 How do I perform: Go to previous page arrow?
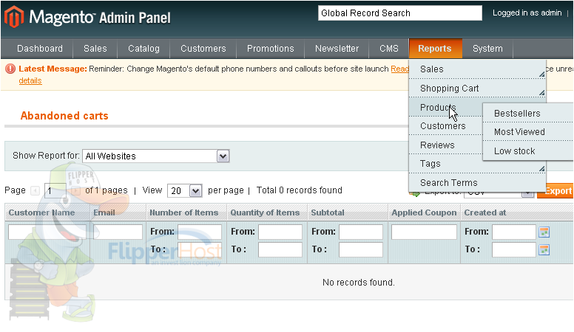36,190
